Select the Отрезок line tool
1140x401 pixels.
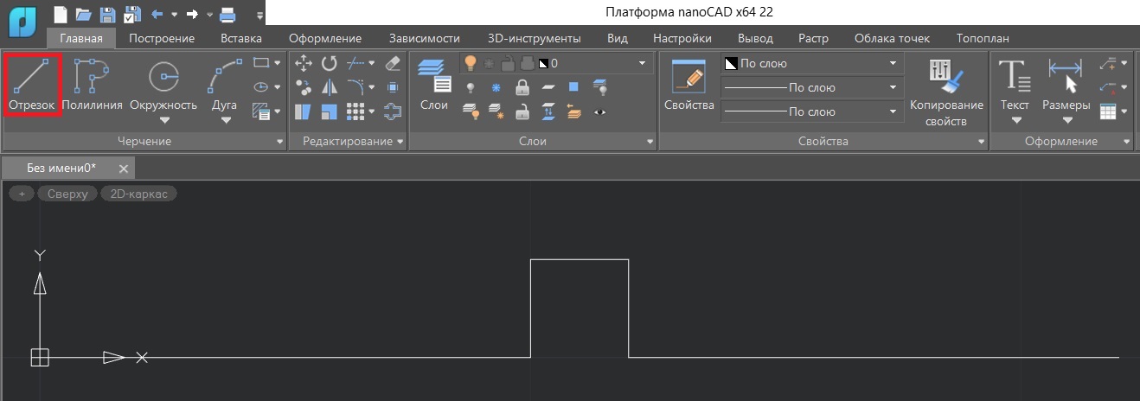click(x=32, y=85)
